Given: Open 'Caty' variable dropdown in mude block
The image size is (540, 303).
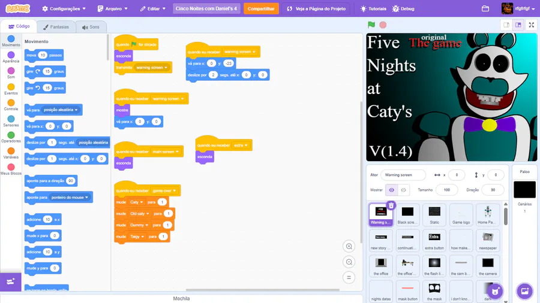Looking at the screenshot, I should click(136, 202).
